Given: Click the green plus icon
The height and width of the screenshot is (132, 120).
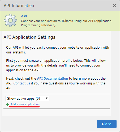Looking at the screenshot, I should point(8,104).
